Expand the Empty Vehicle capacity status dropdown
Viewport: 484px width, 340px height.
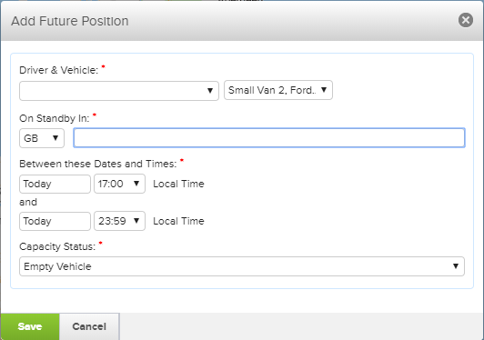coord(242,266)
